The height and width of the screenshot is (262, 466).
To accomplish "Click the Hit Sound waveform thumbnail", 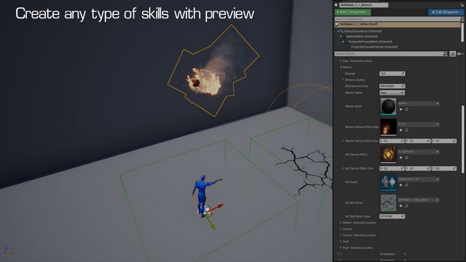I will click(388, 182).
